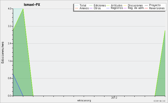Click the Y-axis label Ediciones/mes
Viewport: 168px width, 103px height.
(3, 53)
